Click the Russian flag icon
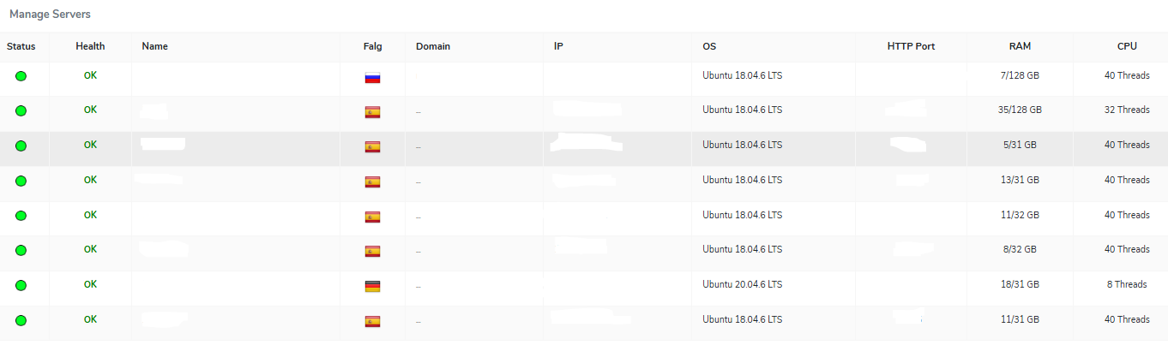 [x=372, y=77]
